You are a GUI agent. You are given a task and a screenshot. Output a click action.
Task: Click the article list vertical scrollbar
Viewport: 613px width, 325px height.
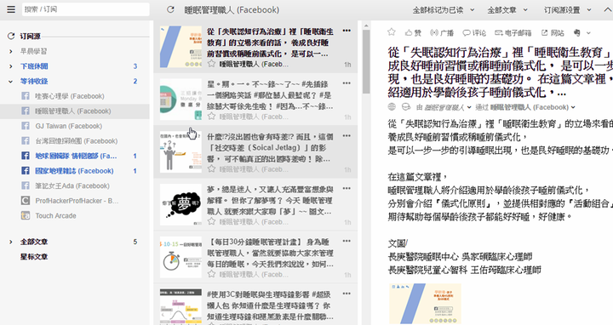coord(366,62)
